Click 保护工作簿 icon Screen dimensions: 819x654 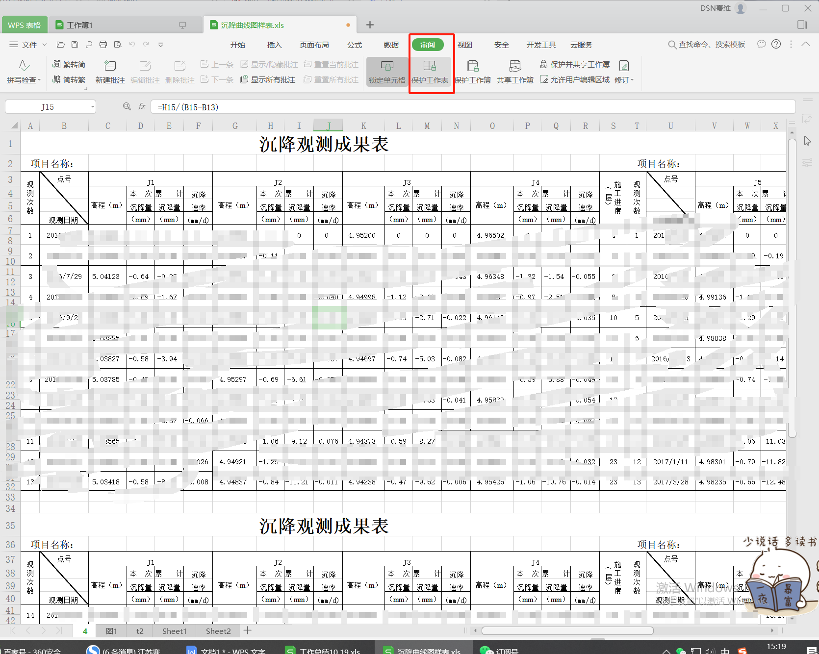(x=472, y=72)
